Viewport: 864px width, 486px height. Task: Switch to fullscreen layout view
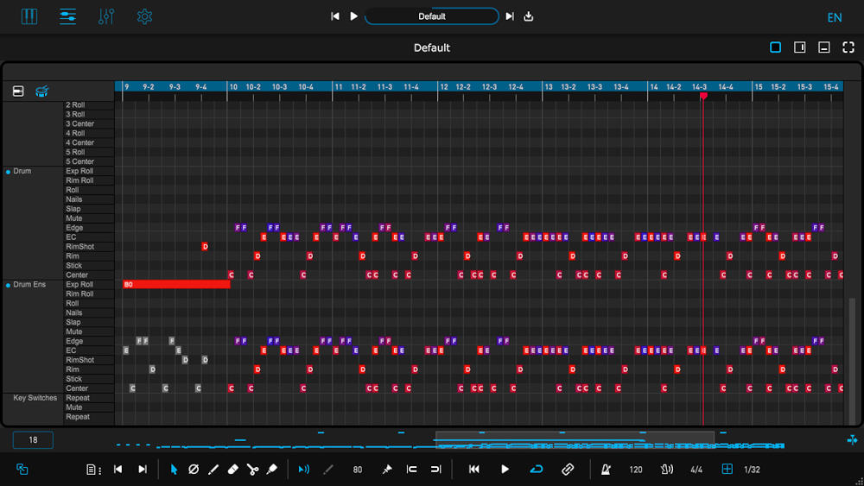coord(848,47)
